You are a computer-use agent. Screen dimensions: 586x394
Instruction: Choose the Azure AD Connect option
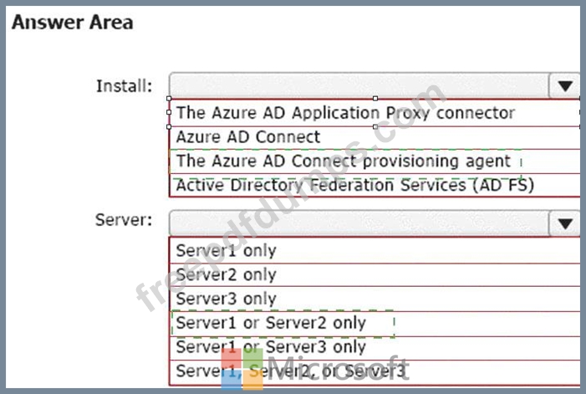(x=248, y=136)
